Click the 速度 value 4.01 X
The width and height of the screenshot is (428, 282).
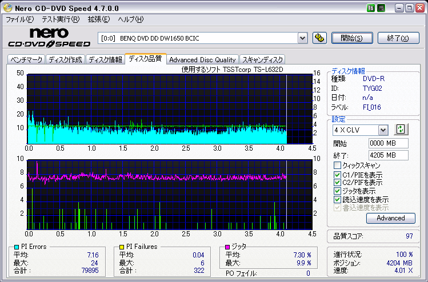tap(403, 271)
